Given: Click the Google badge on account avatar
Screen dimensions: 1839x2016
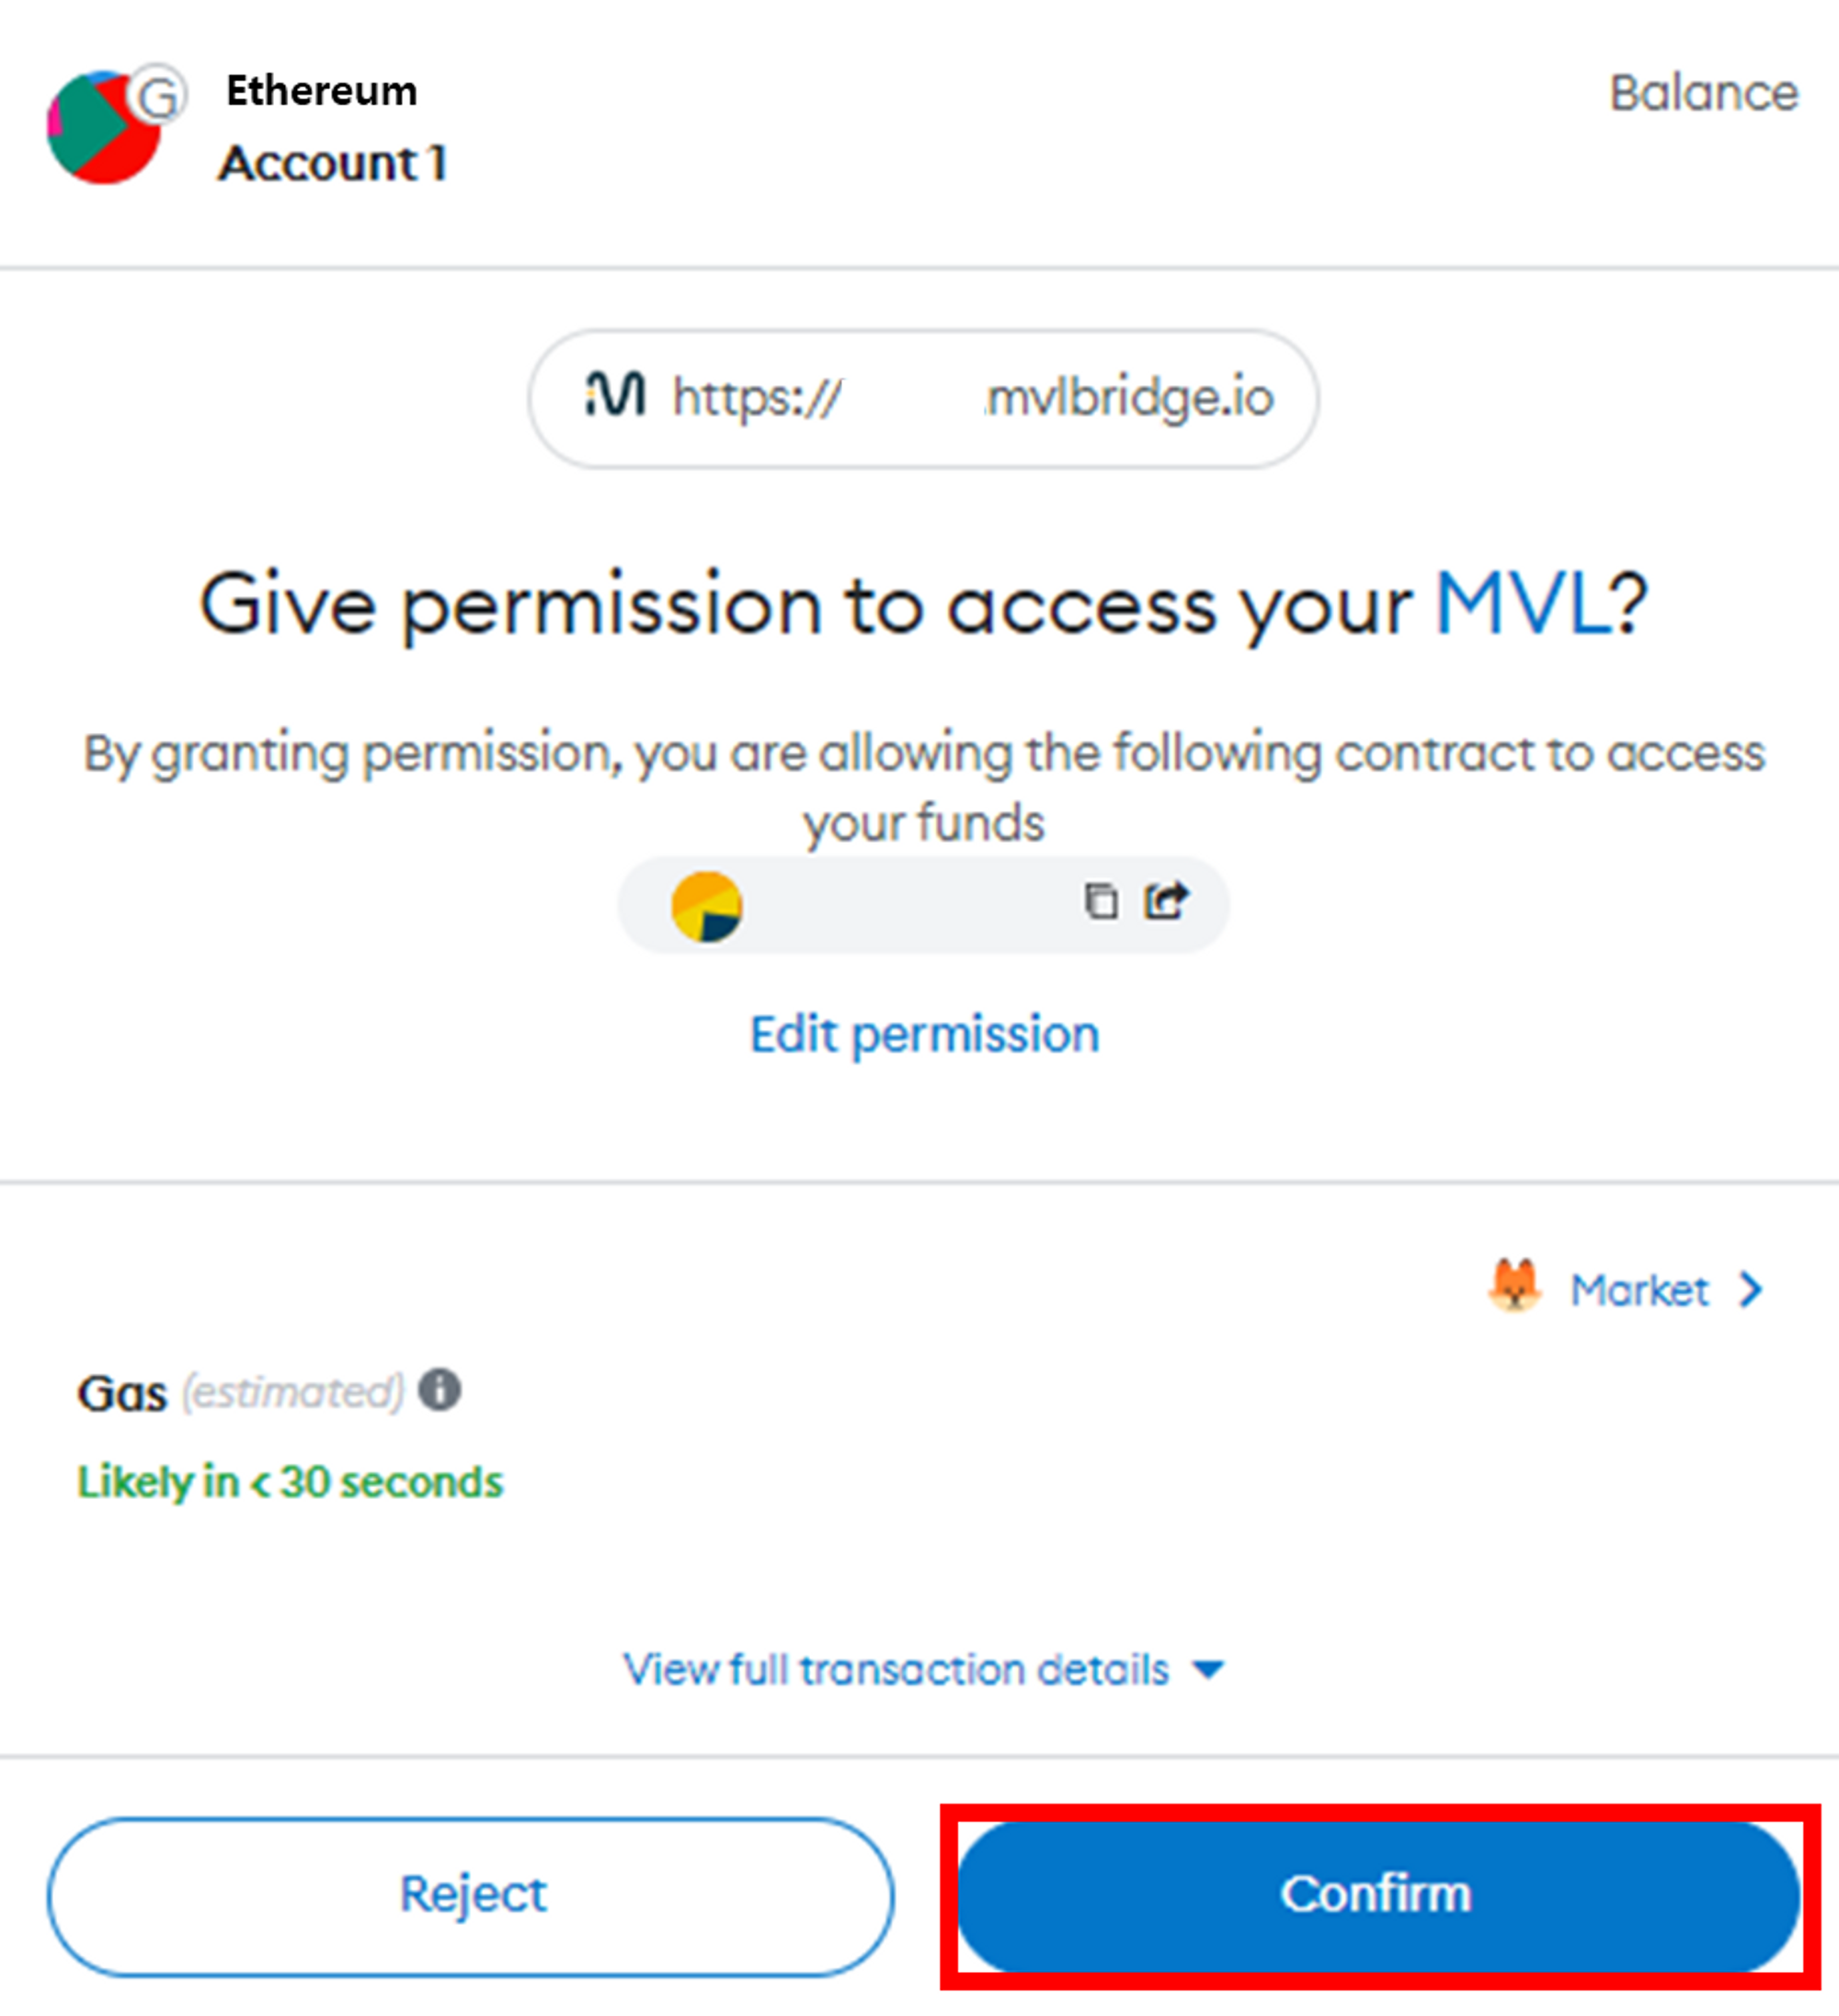Looking at the screenshot, I should click(158, 95).
